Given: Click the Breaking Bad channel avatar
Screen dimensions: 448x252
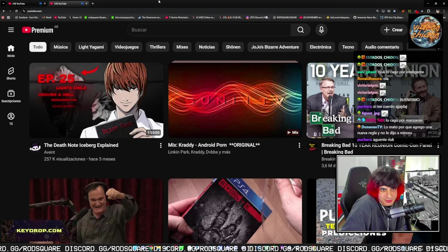Looking at the screenshot, I should pyautogui.click(x=313, y=147).
